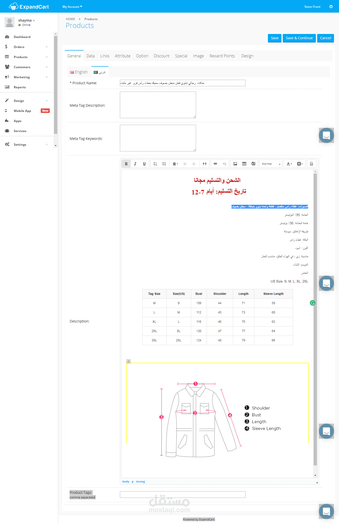
Task: Open Services in the sidebar
Action: 20,131
